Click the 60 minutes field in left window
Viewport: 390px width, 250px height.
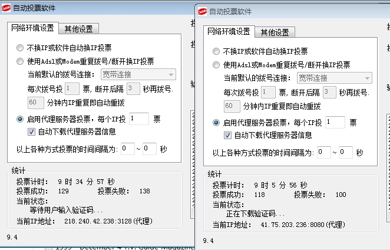36,103
